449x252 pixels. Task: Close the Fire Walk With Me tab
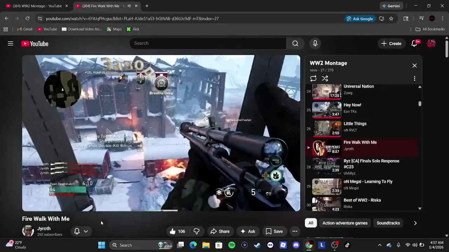click(136, 6)
